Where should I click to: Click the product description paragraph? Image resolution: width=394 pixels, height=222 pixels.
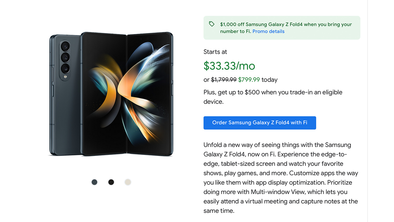point(281,178)
